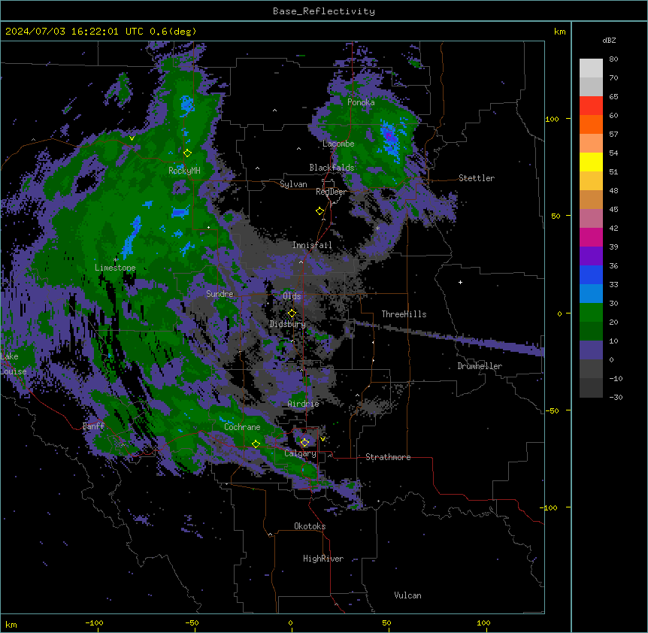Select the HighRiver label
Image resolution: width=648 pixels, height=633 pixels.
(x=323, y=559)
